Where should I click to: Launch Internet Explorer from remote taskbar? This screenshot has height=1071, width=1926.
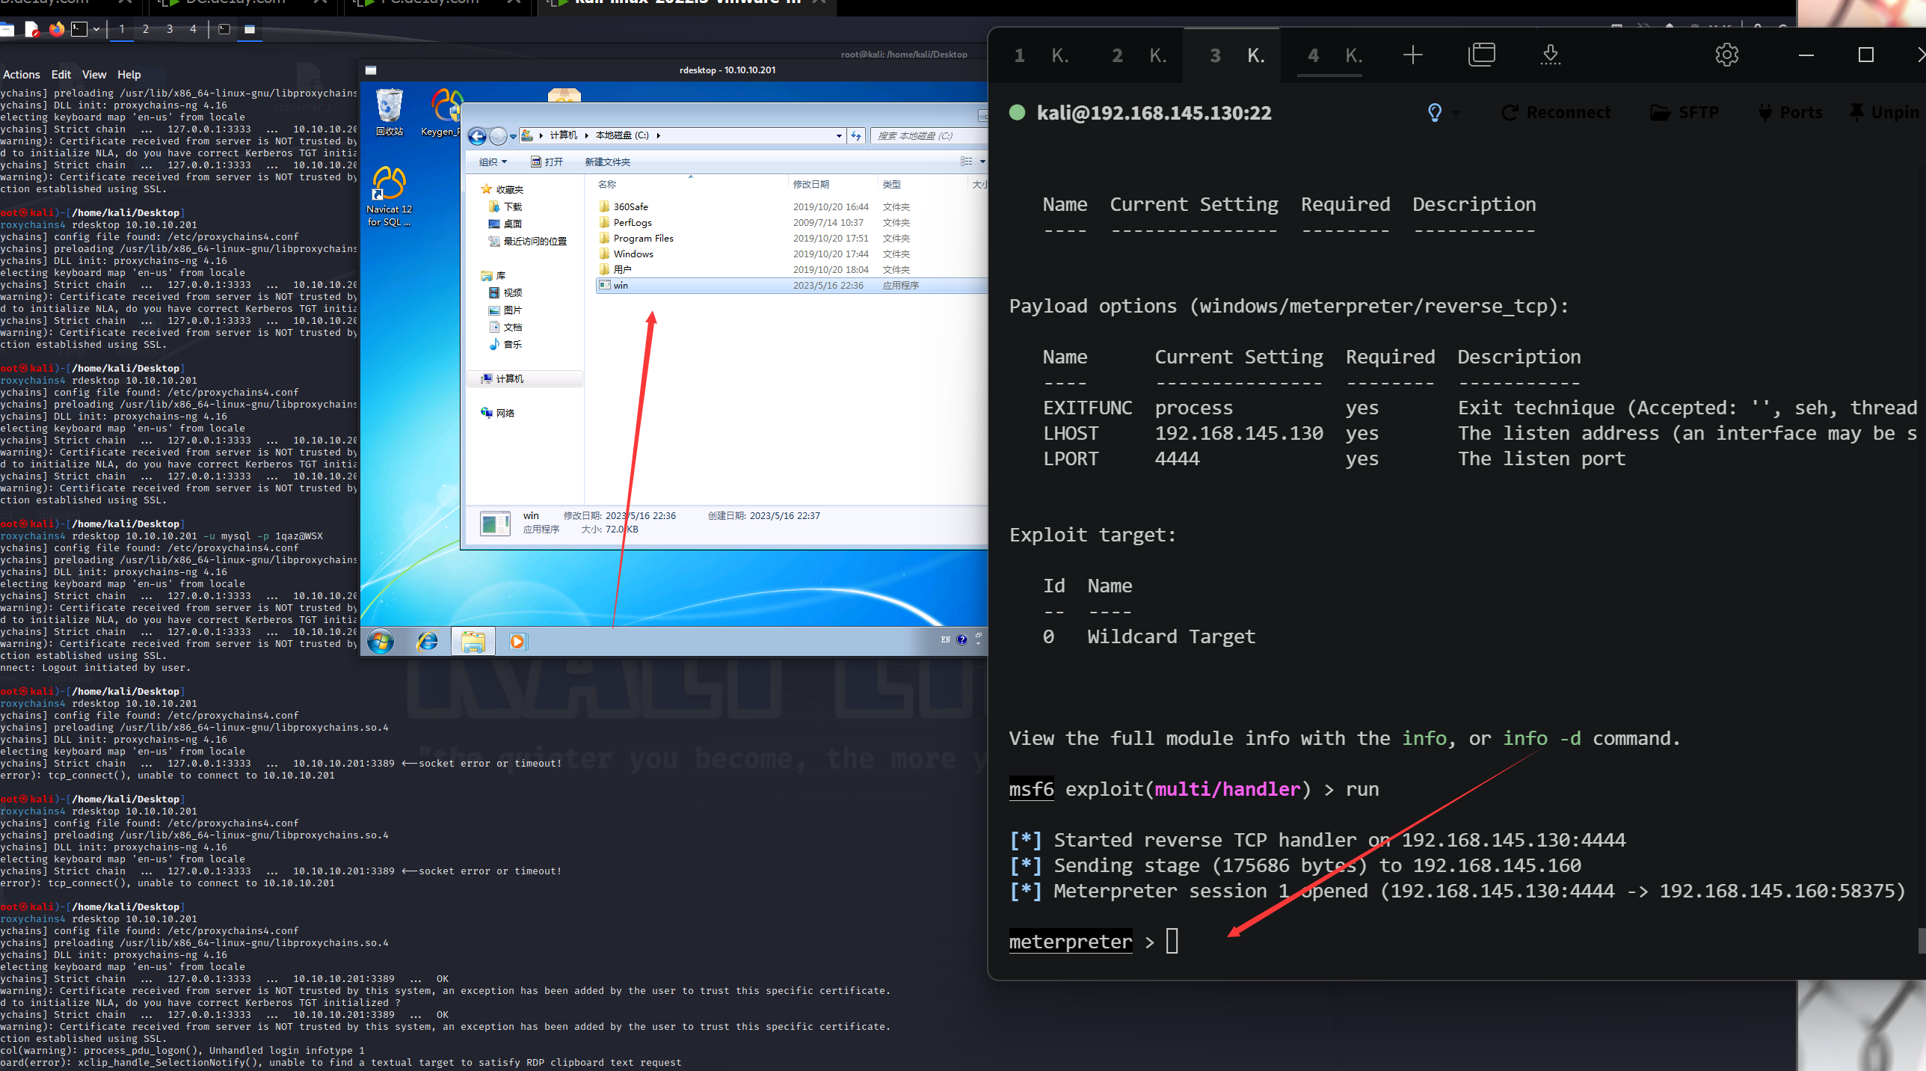coord(427,642)
